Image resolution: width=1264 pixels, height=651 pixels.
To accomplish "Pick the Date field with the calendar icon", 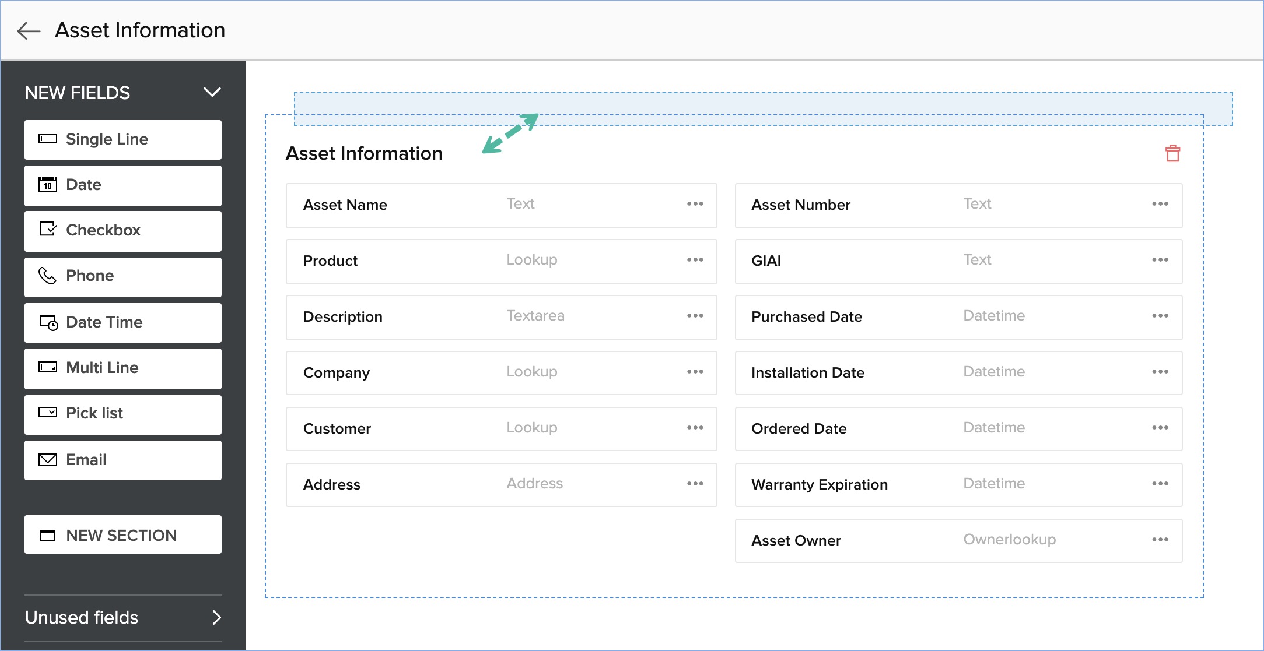I will (x=123, y=185).
